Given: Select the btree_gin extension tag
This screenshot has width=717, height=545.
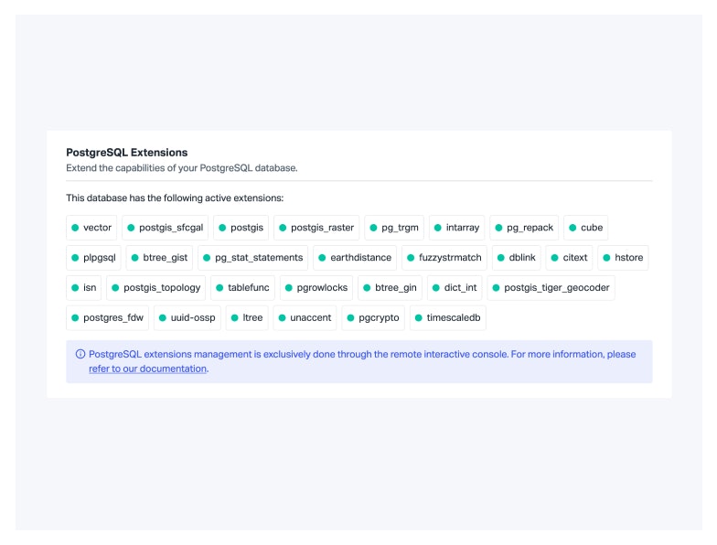Looking at the screenshot, I should click(x=390, y=288).
